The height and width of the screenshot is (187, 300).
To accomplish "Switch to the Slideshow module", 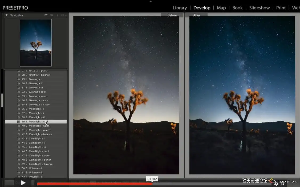I will click(259, 8).
